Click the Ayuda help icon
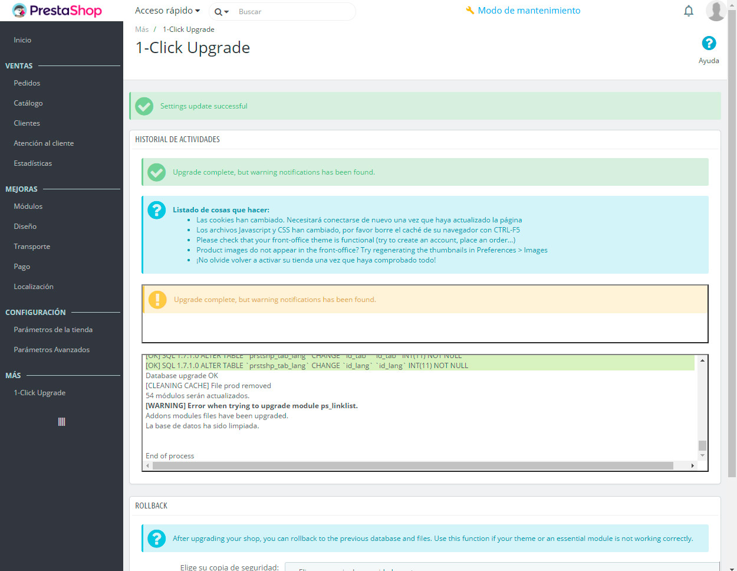737x571 pixels. click(709, 43)
